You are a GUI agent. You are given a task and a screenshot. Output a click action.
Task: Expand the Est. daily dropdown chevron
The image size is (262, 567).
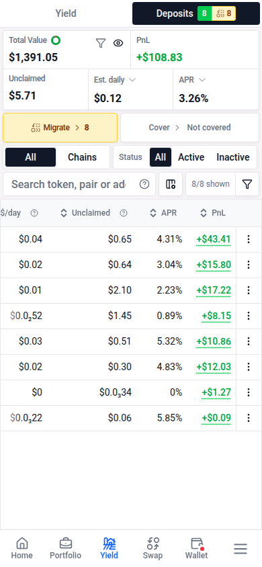(132, 80)
